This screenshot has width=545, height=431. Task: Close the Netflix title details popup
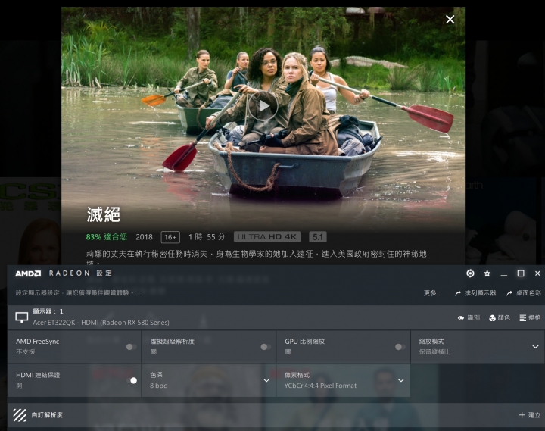[x=450, y=20]
